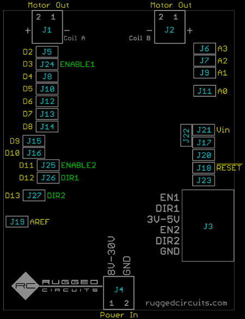Click the 8V-30V vertical label
This screenshot has height=319, width=245.
112,256
